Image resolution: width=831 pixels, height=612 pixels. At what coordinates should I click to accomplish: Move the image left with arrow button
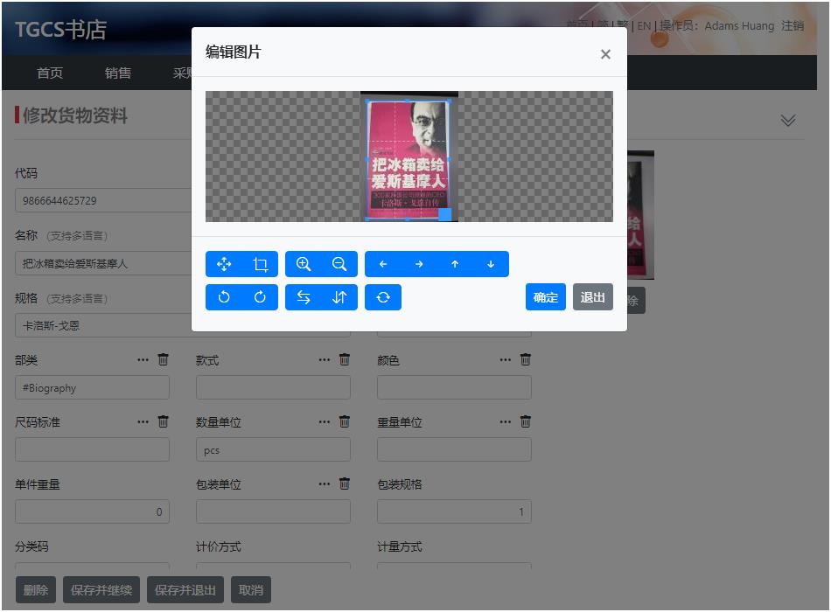383,264
